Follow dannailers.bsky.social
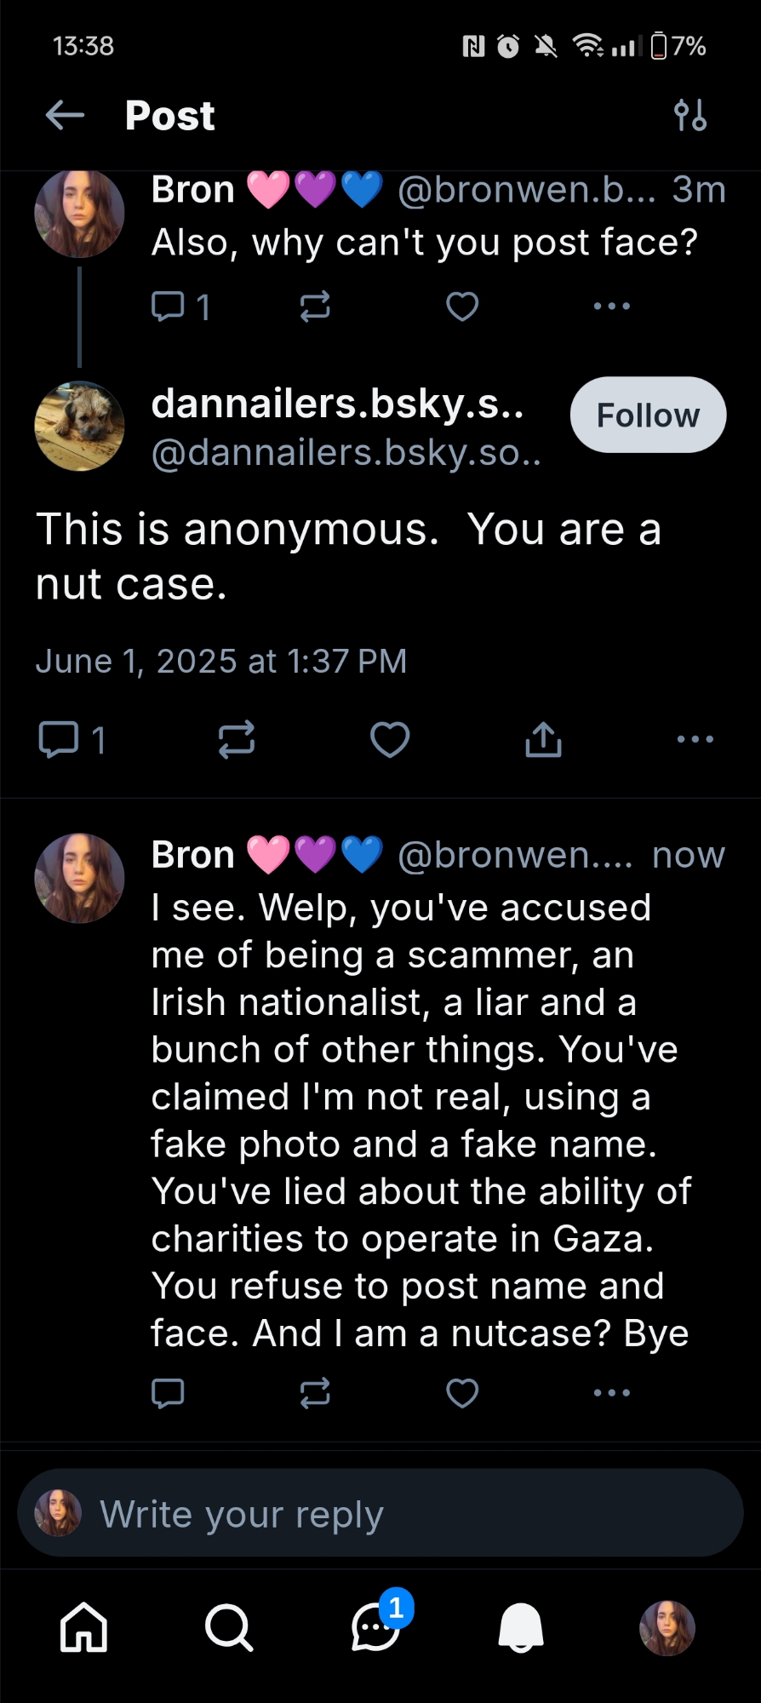Screen dimensions: 761x1703 click(648, 416)
